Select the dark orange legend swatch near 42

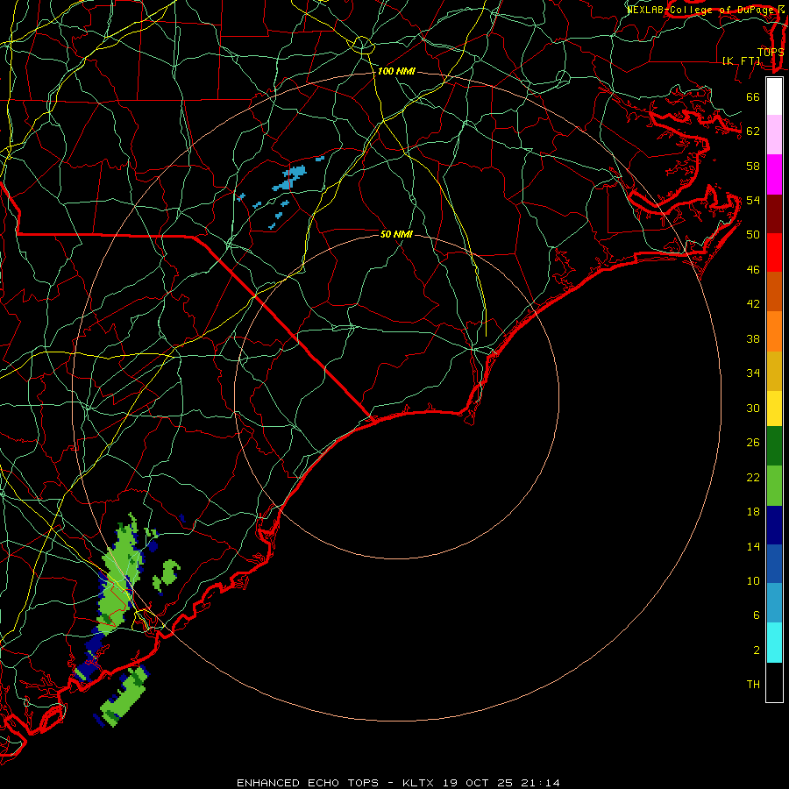774,291
